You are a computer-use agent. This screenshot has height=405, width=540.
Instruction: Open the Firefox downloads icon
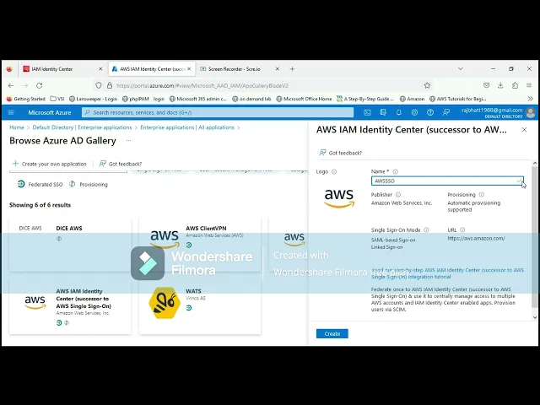click(500, 85)
